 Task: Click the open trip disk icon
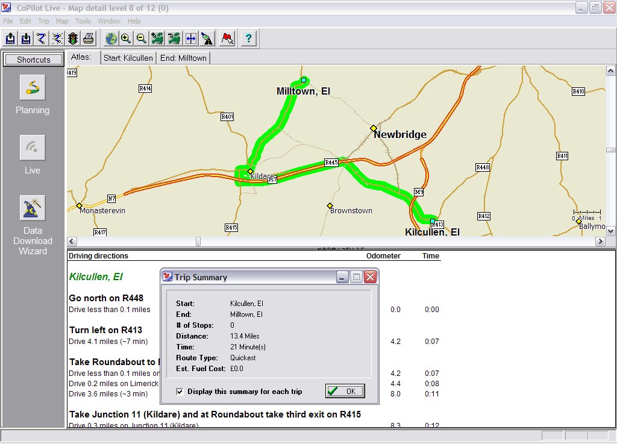[x=10, y=39]
